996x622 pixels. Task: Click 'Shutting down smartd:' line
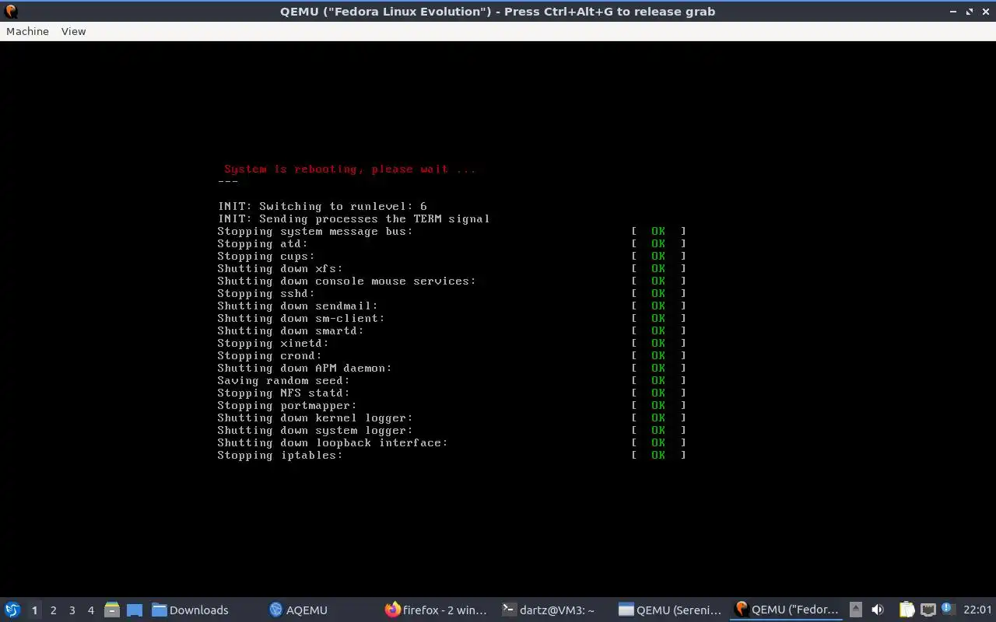point(291,330)
